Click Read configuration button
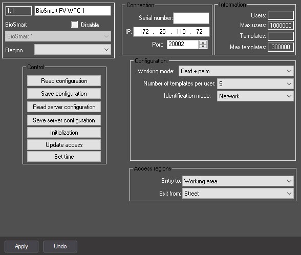The width and height of the screenshot is (301, 255). (x=64, y=81)
